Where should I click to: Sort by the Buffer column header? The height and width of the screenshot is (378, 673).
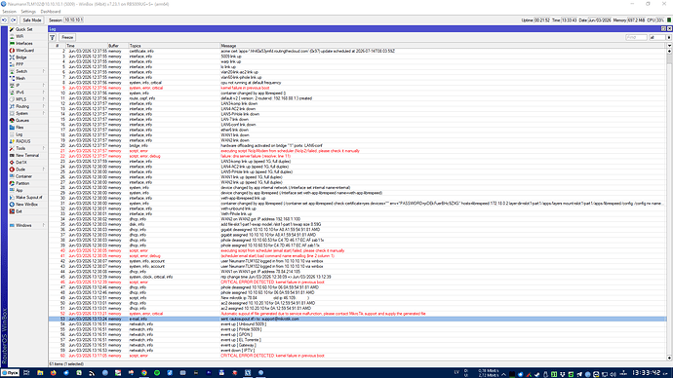[x=118, y=46]
